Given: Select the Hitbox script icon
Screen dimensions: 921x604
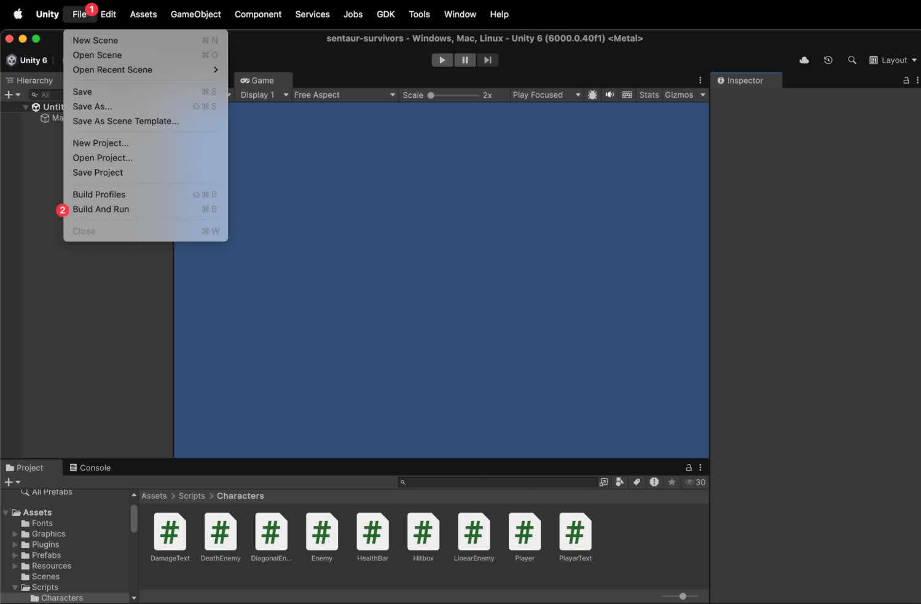Looking at the screenshot, I should pyautogui.click(x=423, y=532).
